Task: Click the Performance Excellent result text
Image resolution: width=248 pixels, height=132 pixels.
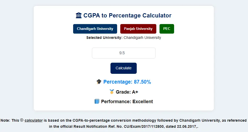Action: (127, 101)
